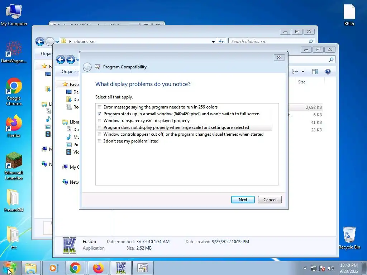Uncheck 'Program starts up in a small window'
367x275 pixels.
tap(100, 114)
